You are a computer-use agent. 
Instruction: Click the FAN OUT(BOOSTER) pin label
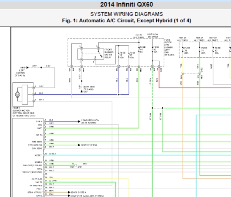(x=32, y=172)
